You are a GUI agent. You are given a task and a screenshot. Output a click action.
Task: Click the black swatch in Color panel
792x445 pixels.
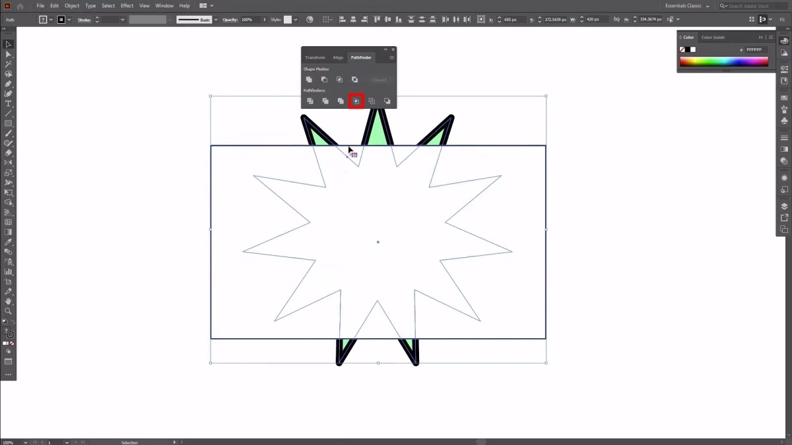[x=688, y=49]
